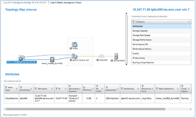The width and height of the screenshot is (196, 118).
Task: Filter the IP column
Action: click(x=57, y=89)
